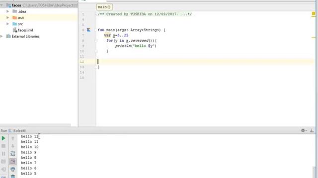Expand the .idea folder
Viewport: 318px width, 178px height.
(8, 11)
